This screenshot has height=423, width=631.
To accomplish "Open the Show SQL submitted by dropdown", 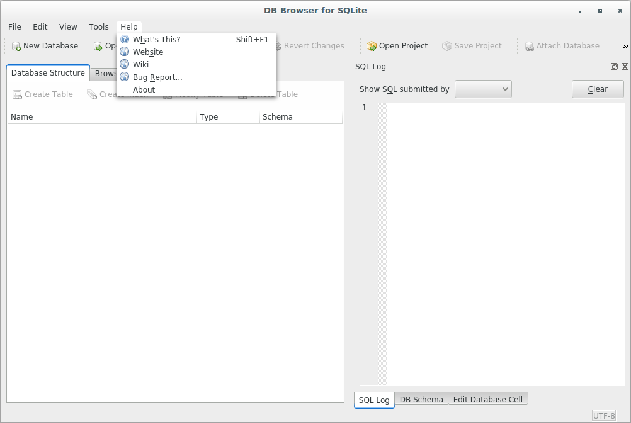I will [x=482, y=89].
